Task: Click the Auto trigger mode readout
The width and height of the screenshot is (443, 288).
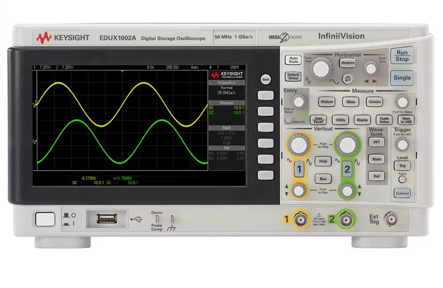Action: [195, 67]
